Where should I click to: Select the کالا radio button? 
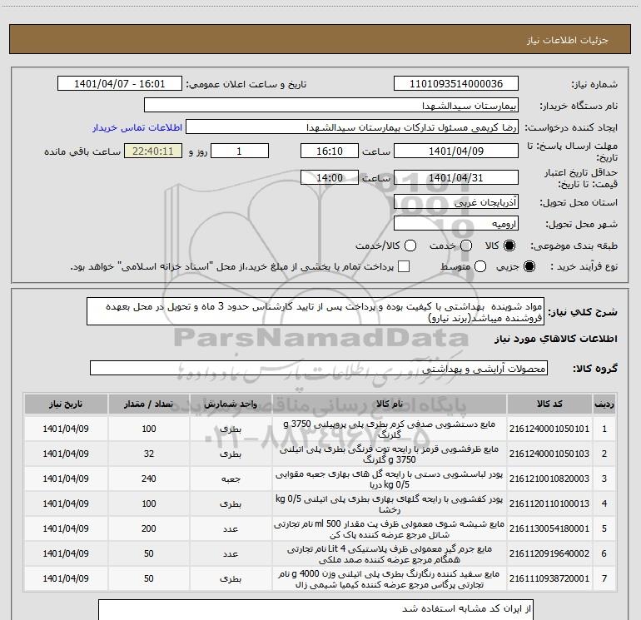point(509,246)
